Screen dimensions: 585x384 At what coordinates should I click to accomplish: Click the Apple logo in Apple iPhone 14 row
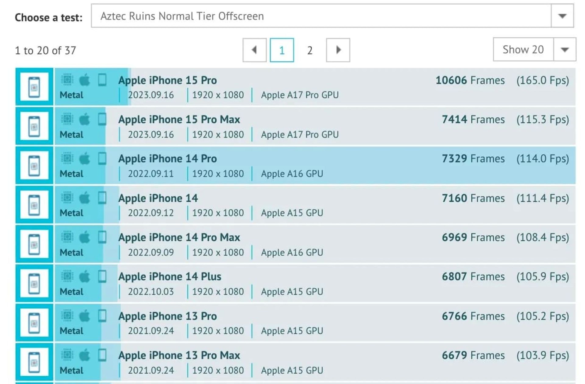(x=85, y=198)
